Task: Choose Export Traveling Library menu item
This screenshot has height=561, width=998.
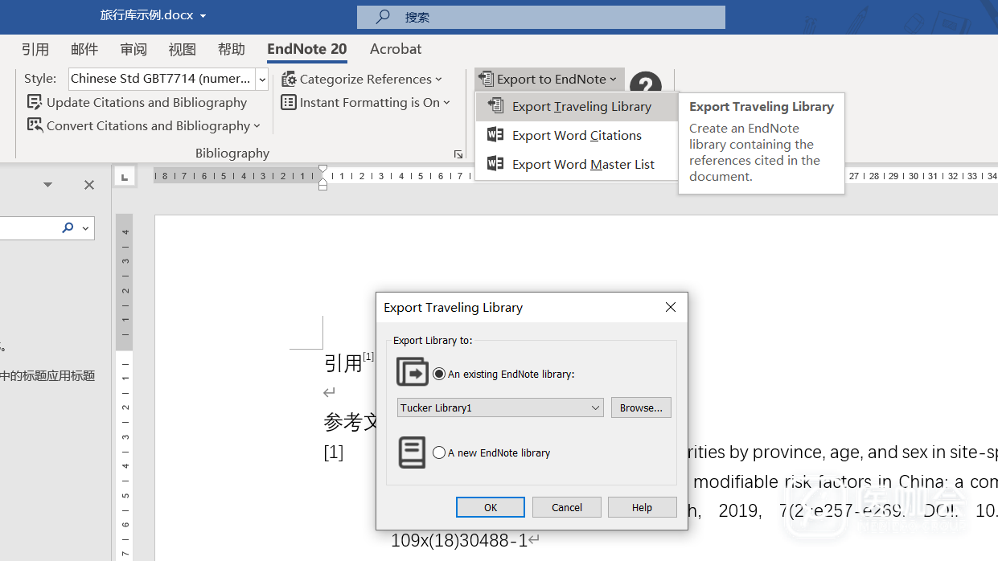Action: (581, 107)
